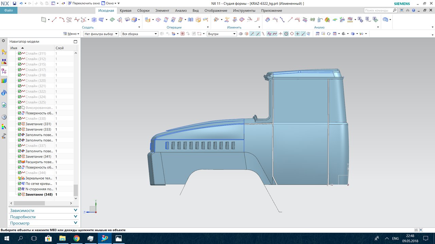Select the Arc tool in the Создать group

[62, 20]
